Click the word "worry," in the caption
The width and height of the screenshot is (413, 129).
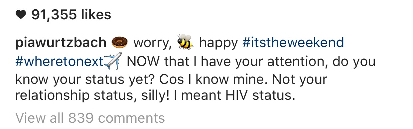coord(152,43)
